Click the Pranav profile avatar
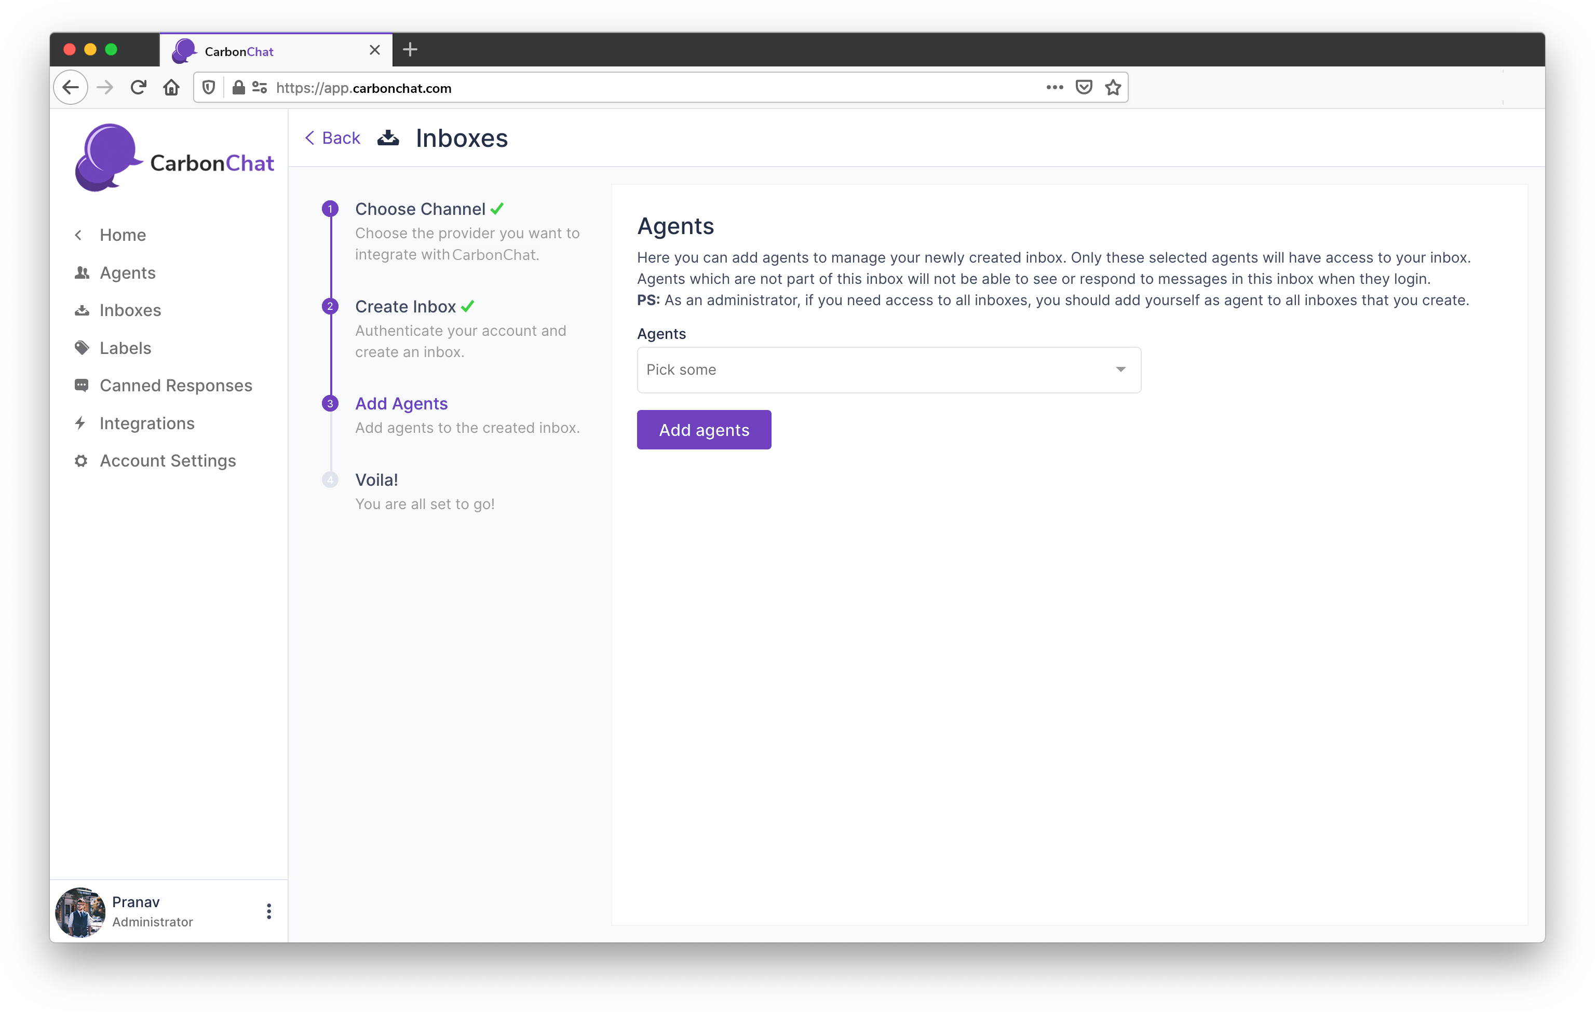The width and height of the screenshot is (1595, 1012). coord(80,911)
